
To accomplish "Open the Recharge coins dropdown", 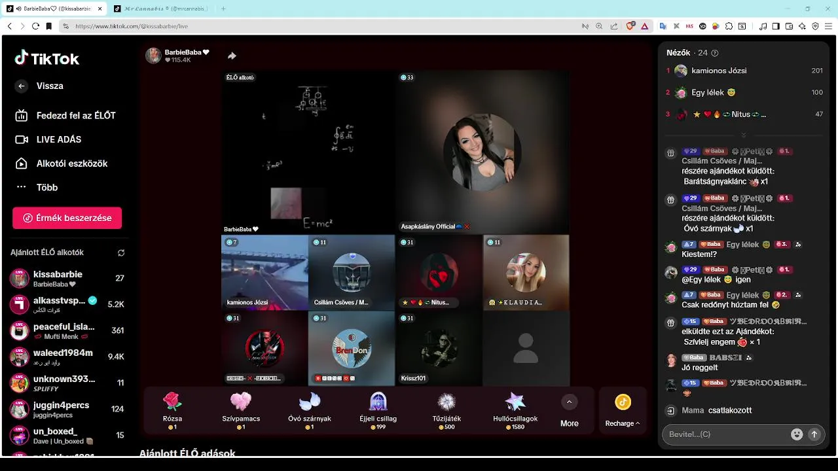I will pos(623,410).
